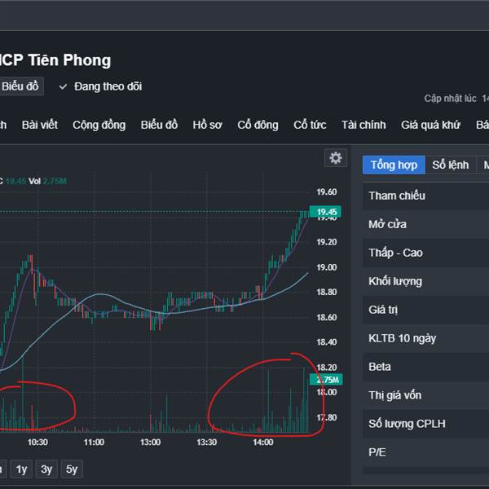The width and height of the screenshot is (489, 489).
Task: Click the volume label 2.75M
Action: coord(327,380)
